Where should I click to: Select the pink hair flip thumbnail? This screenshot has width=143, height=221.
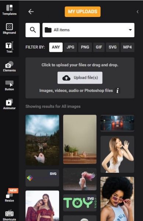point(80,179)
